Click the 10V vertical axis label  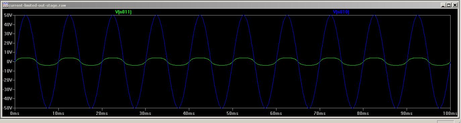[x=8, y=52]
